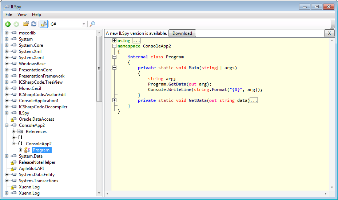Expand the System.Transactions assembly node
The height and width of the screenshot is (200, 338).
[x=7, y=181]
